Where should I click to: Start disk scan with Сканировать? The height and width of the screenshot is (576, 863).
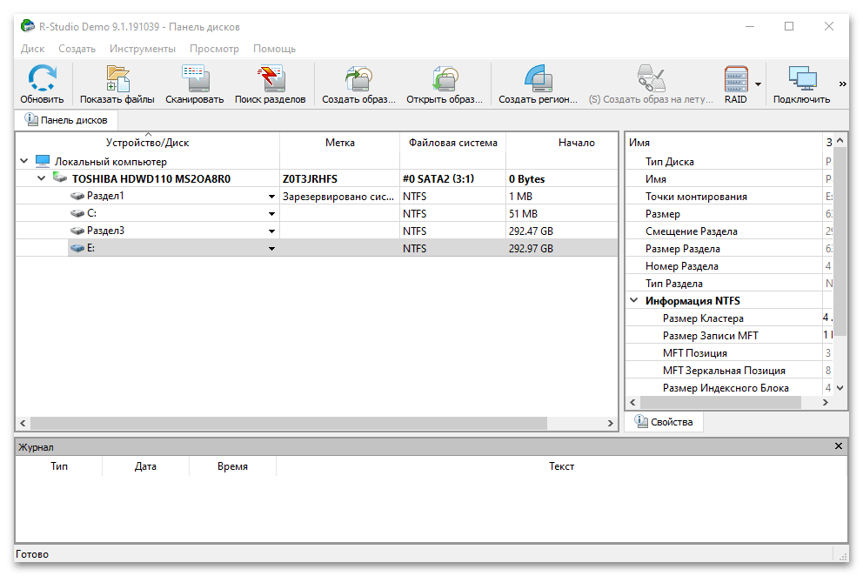[194, 80]
